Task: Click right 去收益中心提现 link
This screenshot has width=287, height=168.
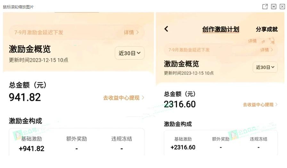Action: click(x=258, y=105)
